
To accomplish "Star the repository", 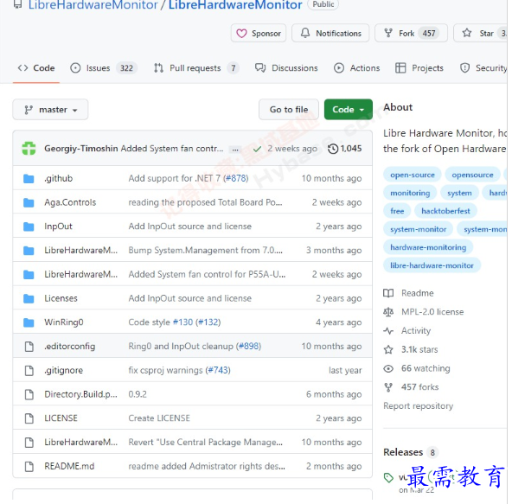I will click(x=480, y=34).
